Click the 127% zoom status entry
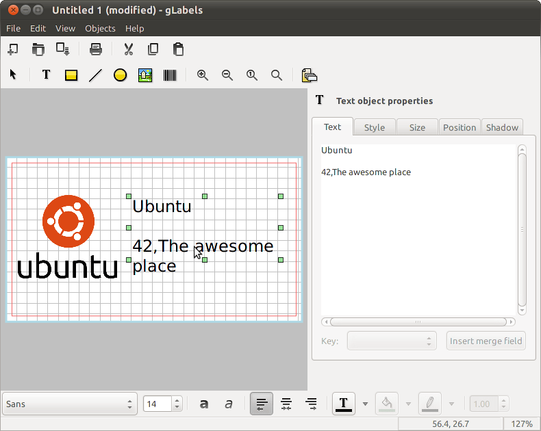The width and height of the screenshot is (541, 431). click(522, 423)
